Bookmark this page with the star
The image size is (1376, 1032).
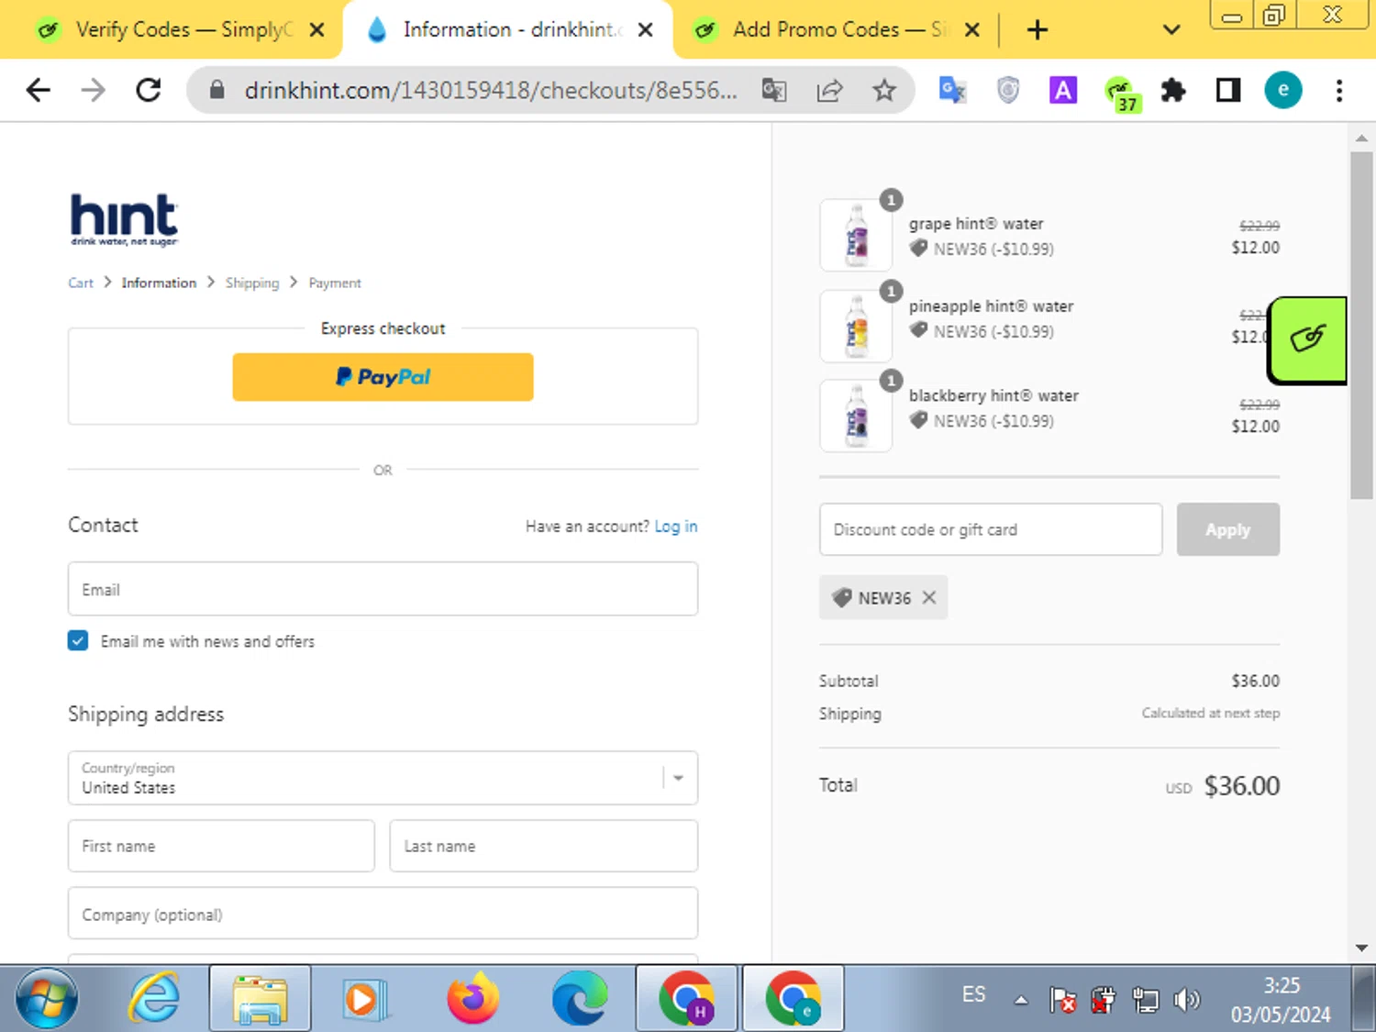tap(884, 90)
